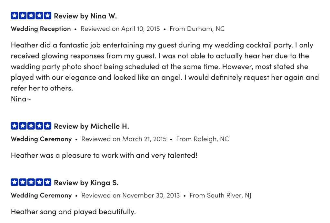The height and width of the screenshot is (223, 330).
Task: Click the "Review by Kinga S." heading
Action: pos(86,183)
